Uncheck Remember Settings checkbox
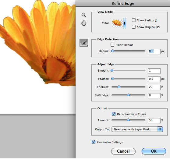 [x=94, y=142]
